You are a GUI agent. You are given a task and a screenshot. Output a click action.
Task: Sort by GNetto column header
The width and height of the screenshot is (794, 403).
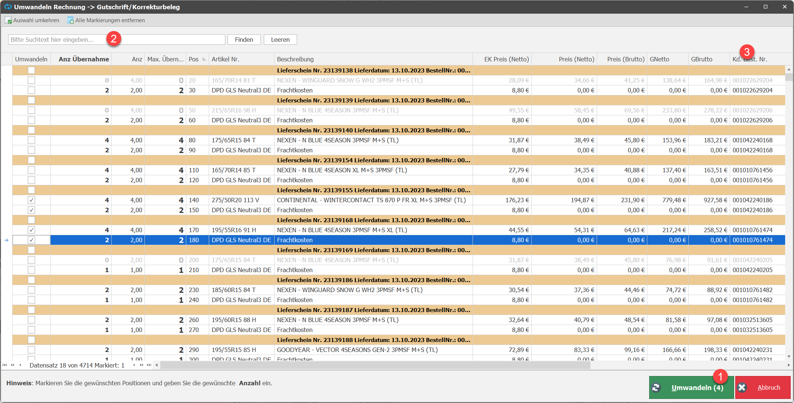668,59
